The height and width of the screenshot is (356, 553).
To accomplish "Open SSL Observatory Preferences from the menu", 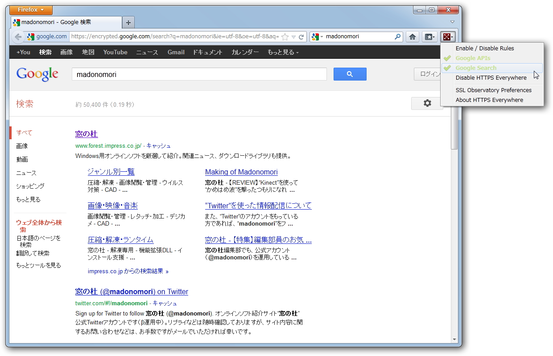I will pos(494,90).
